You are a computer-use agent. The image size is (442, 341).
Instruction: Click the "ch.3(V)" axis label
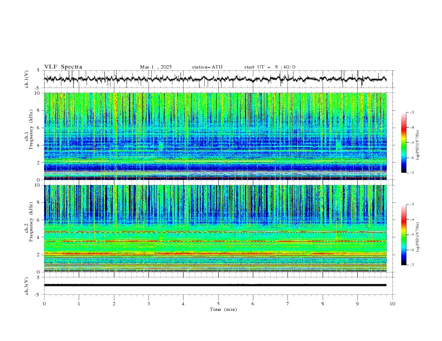click(x=27, y=286)
